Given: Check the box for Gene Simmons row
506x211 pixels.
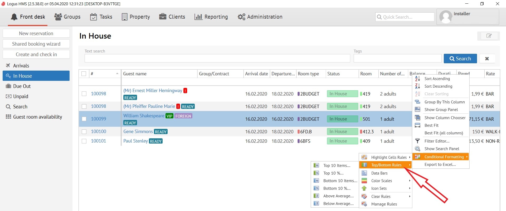Looking at the screenshot, I should click(84, 132).
